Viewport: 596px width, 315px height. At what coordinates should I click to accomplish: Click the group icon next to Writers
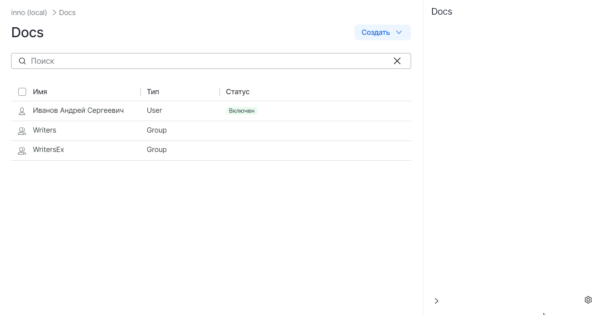pos(22,131)
